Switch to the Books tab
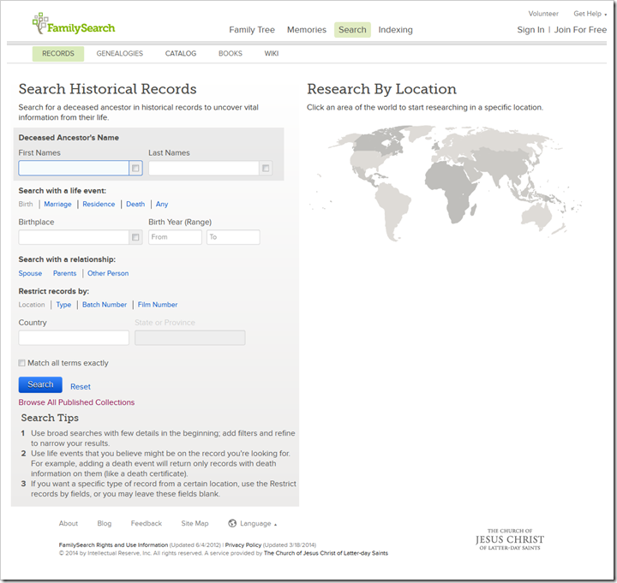The width and height of the screenshot is (617, 583). [x=231, y=53]
